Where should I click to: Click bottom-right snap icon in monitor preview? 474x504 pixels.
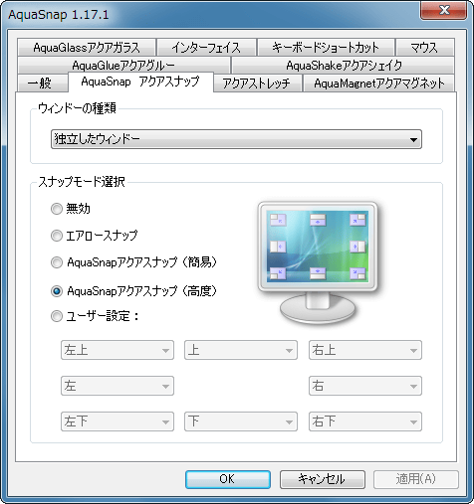click(357, 273)
